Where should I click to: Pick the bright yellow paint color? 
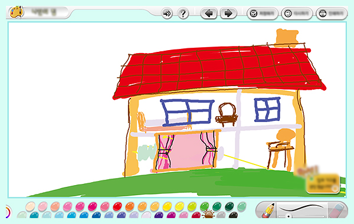pyautogui.click(x=168, y=206)
